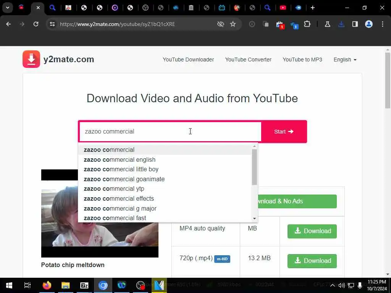Click the Start button
The height and width of the screenshot is (293, 391).
(284, 132)
